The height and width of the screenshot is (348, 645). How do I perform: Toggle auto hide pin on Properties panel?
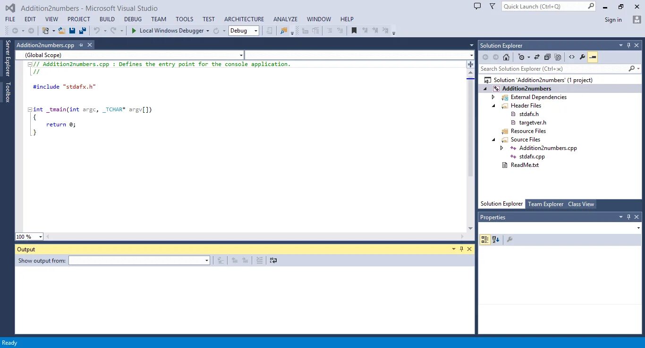628,217
